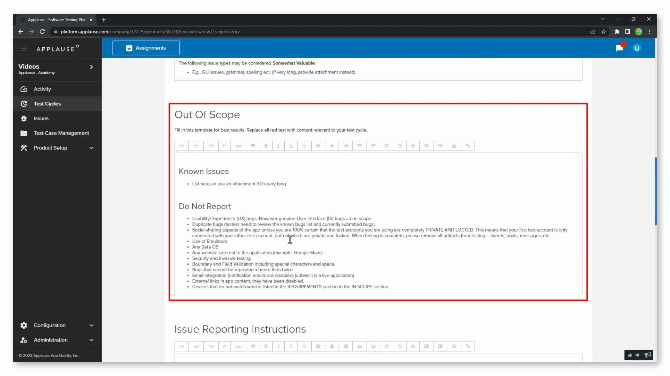
Task: Apply blockquote in Out Of Scope toolbar
Action: point(253,146)
